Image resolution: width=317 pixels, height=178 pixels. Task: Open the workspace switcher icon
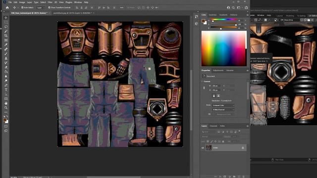[x=239, y=8]
